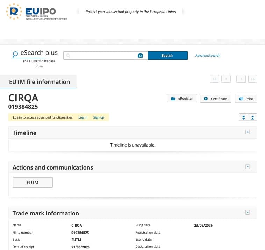Viewport: 265px width, 250px height.
Task: Click the Date of receipt value 23/06/2026
Action: coord(80,247)
